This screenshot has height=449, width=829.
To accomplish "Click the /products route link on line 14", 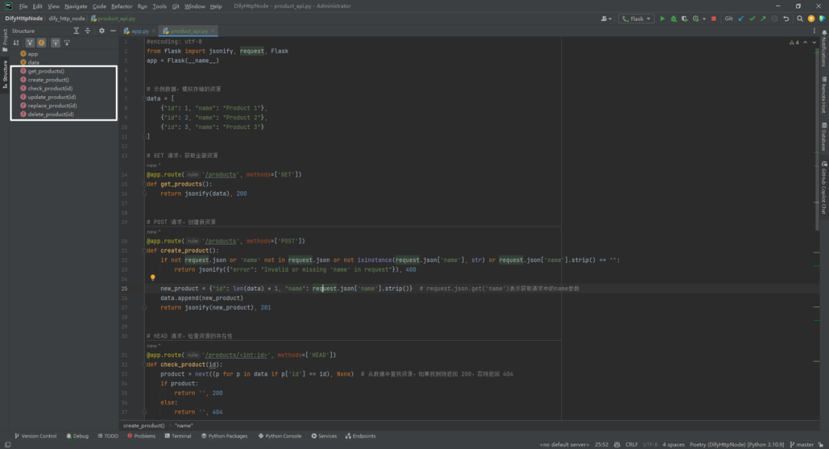I will click(x=220, y=174).
